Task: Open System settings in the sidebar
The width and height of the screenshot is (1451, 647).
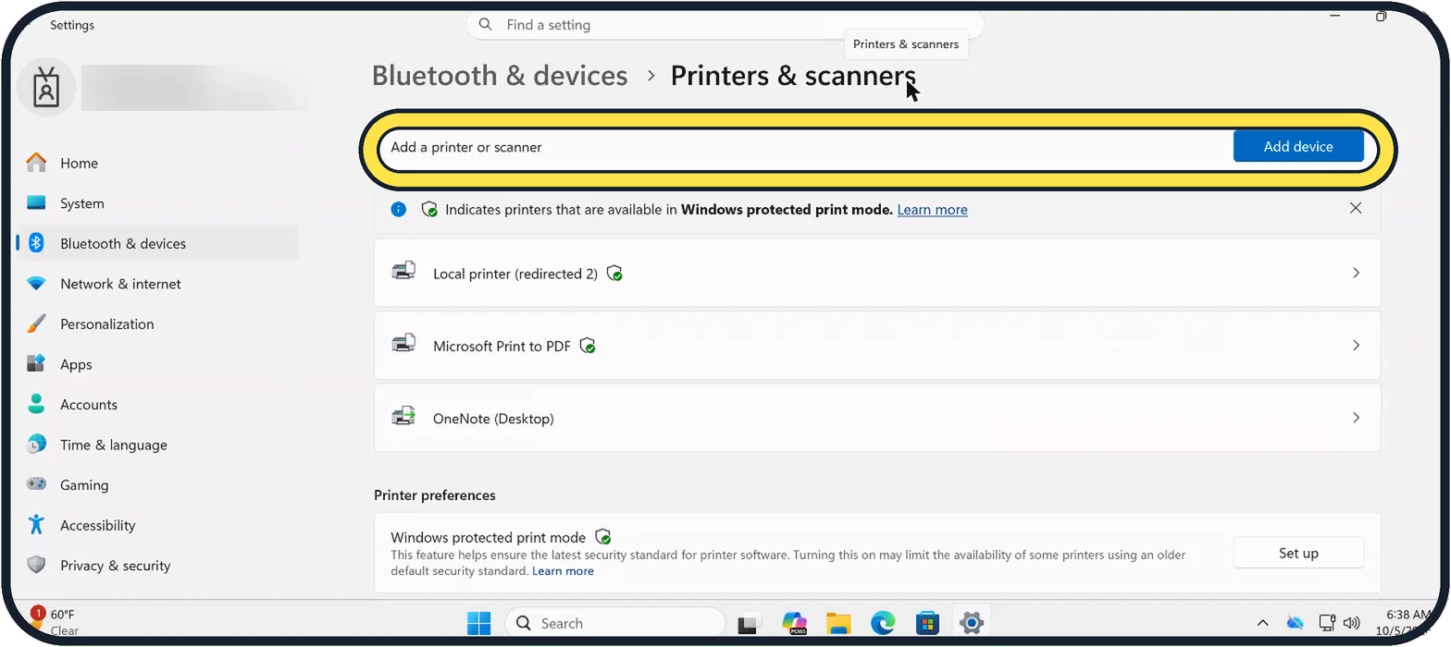Action: [155, 203]
